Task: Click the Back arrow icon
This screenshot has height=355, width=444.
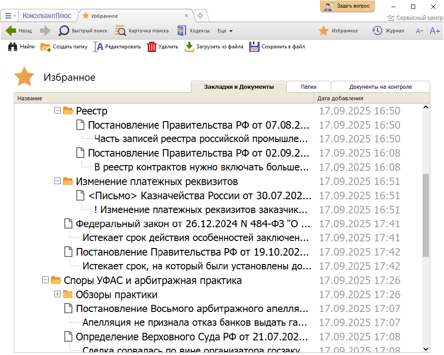Action: pos(11,31)
